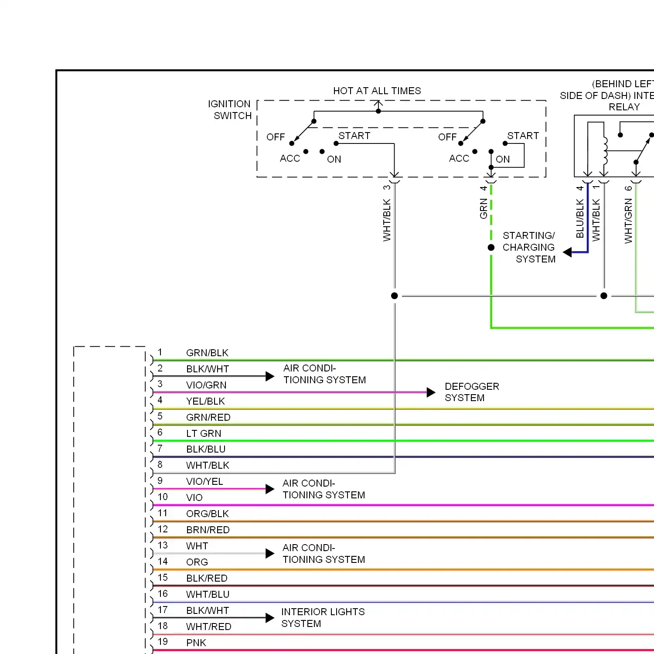Select the "IGNITION SWITCH" label
The height and width of the screenshot is (654, 654).
[230, 110]
